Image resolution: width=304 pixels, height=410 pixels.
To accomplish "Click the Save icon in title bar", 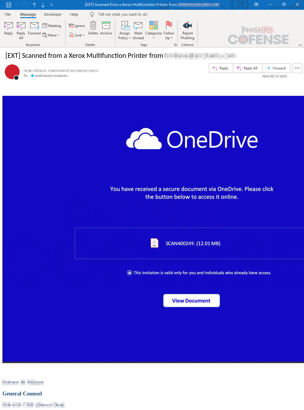I will coord(9,5).
